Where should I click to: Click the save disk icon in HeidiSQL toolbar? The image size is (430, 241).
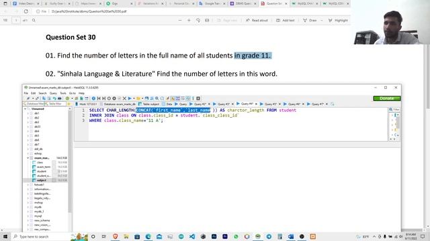click(146, 98)
